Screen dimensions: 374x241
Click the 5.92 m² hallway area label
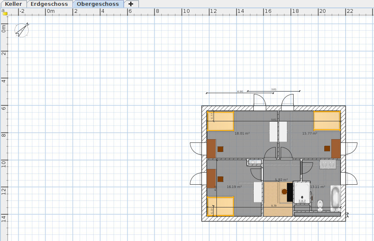pyautogui.click(x=281, y=180)
